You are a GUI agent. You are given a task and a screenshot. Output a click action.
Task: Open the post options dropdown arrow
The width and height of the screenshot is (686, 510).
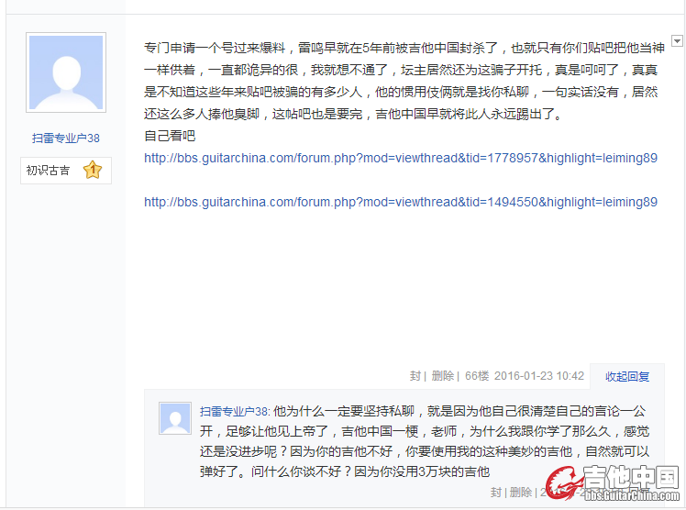pos(677,40)
